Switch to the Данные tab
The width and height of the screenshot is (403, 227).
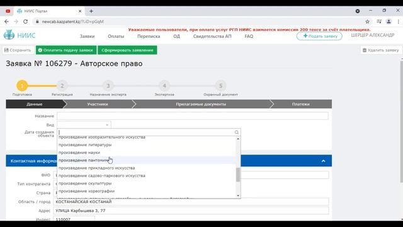click(x=35, y=104)
